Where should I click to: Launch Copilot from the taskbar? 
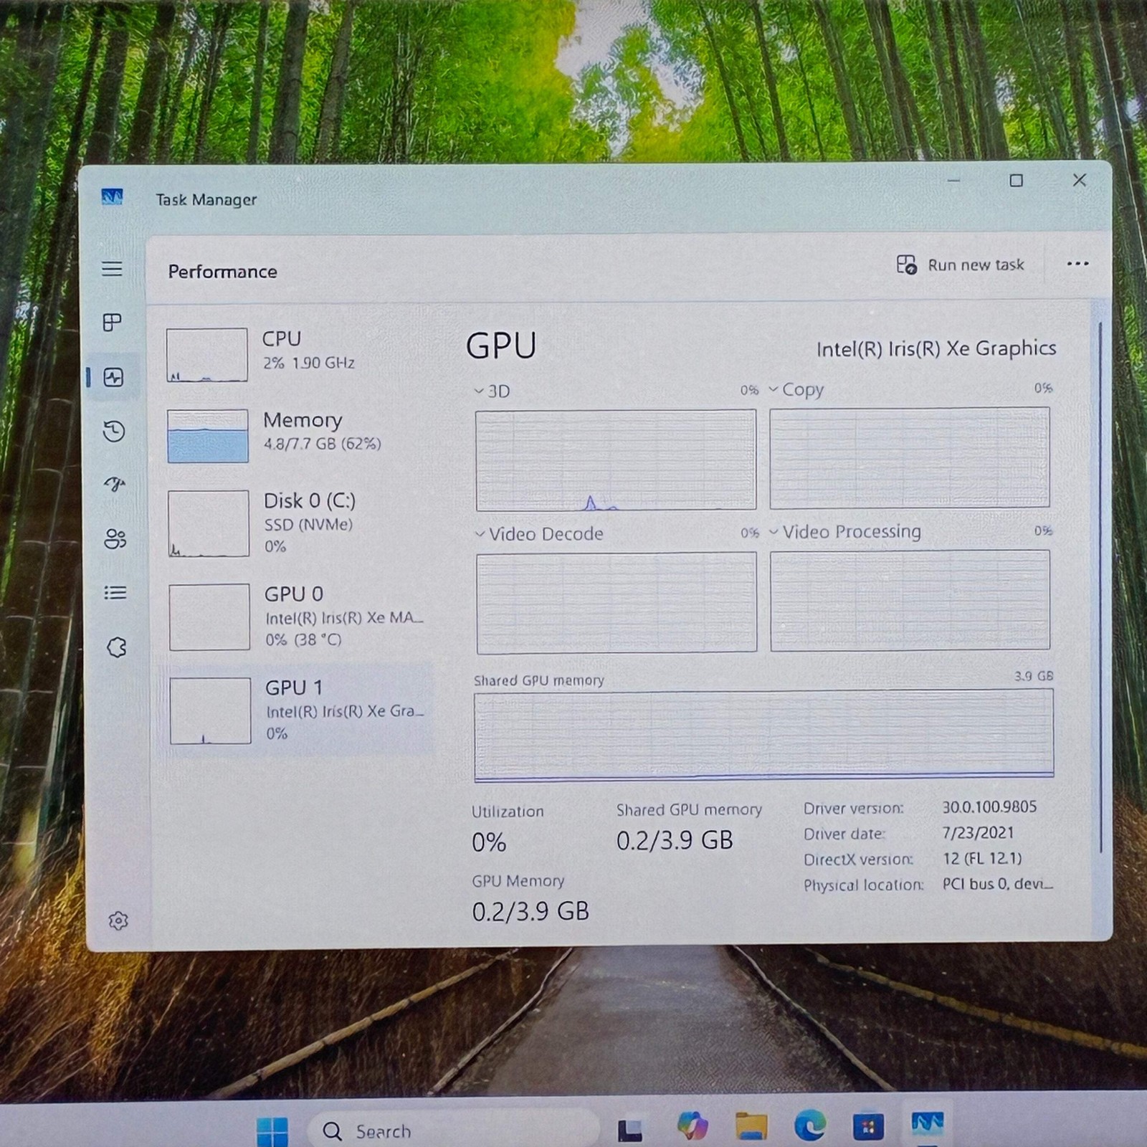(x=692, y=1125)
